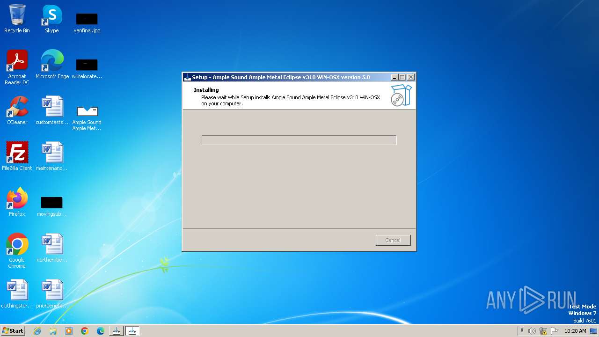Maximize the Setup installer window
599x337 pixels.
tap(402, 77)
